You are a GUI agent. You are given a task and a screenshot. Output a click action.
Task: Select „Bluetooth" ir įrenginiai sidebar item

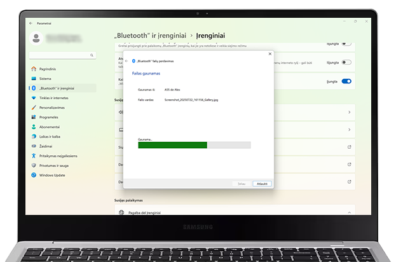click(x=57, y=88)
